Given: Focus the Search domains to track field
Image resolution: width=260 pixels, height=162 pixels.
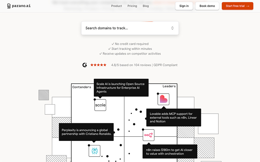Looking at the screenshot, I should point(130,28).
